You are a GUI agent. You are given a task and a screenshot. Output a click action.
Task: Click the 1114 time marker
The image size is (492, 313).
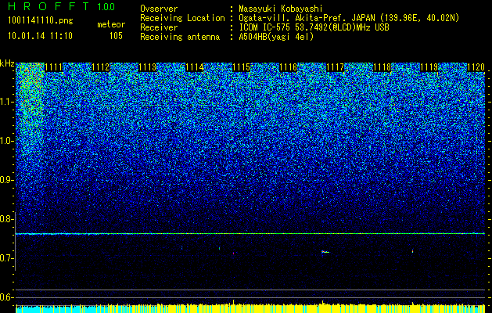(x=194, y=67)
